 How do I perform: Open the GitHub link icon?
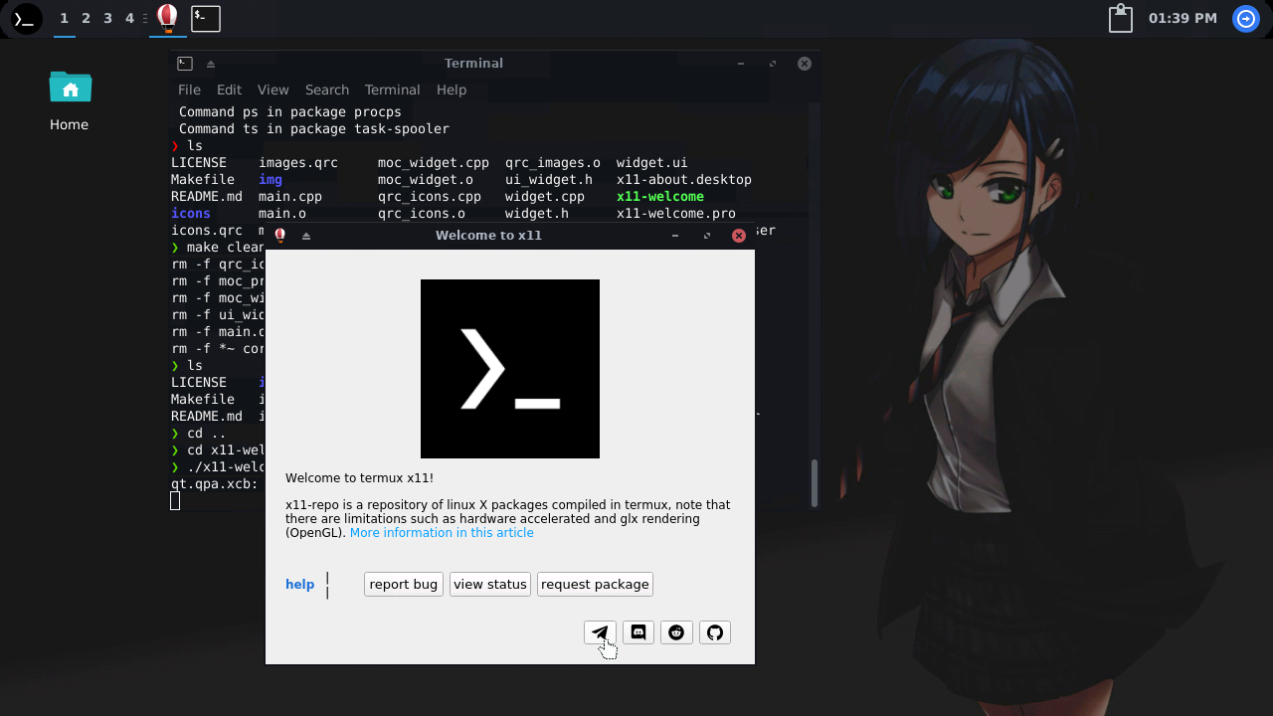tap(715, 632)
